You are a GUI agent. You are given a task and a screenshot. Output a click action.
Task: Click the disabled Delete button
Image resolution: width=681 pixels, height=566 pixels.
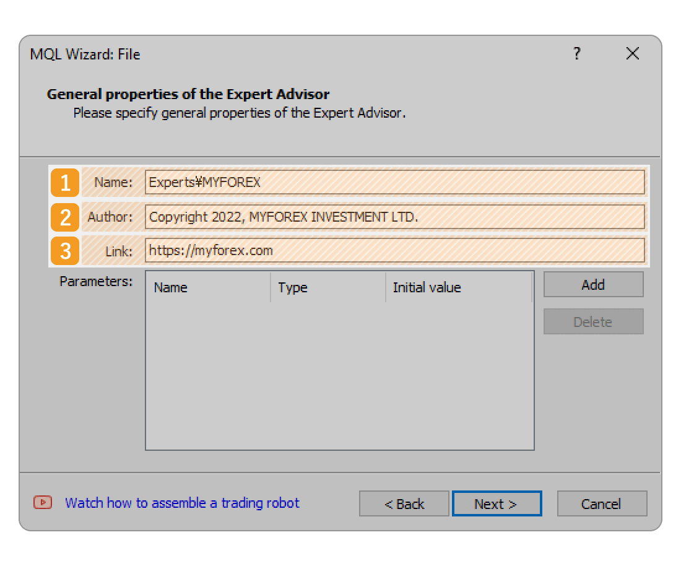tap(593, 321)
